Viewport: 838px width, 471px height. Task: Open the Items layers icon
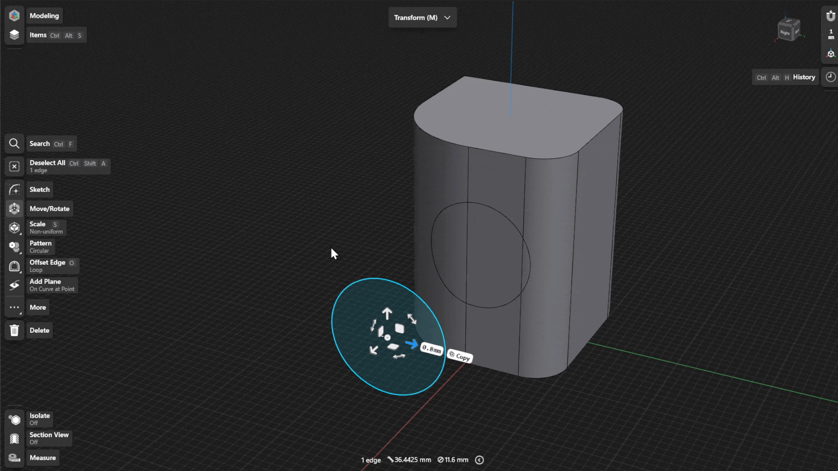[14, 35]
